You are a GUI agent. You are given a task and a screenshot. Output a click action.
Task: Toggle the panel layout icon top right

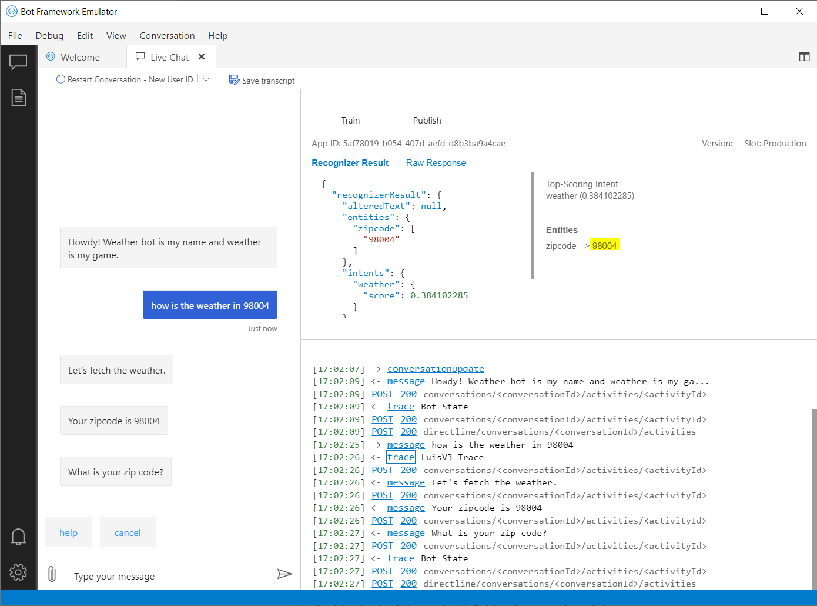tap(804, 56)
